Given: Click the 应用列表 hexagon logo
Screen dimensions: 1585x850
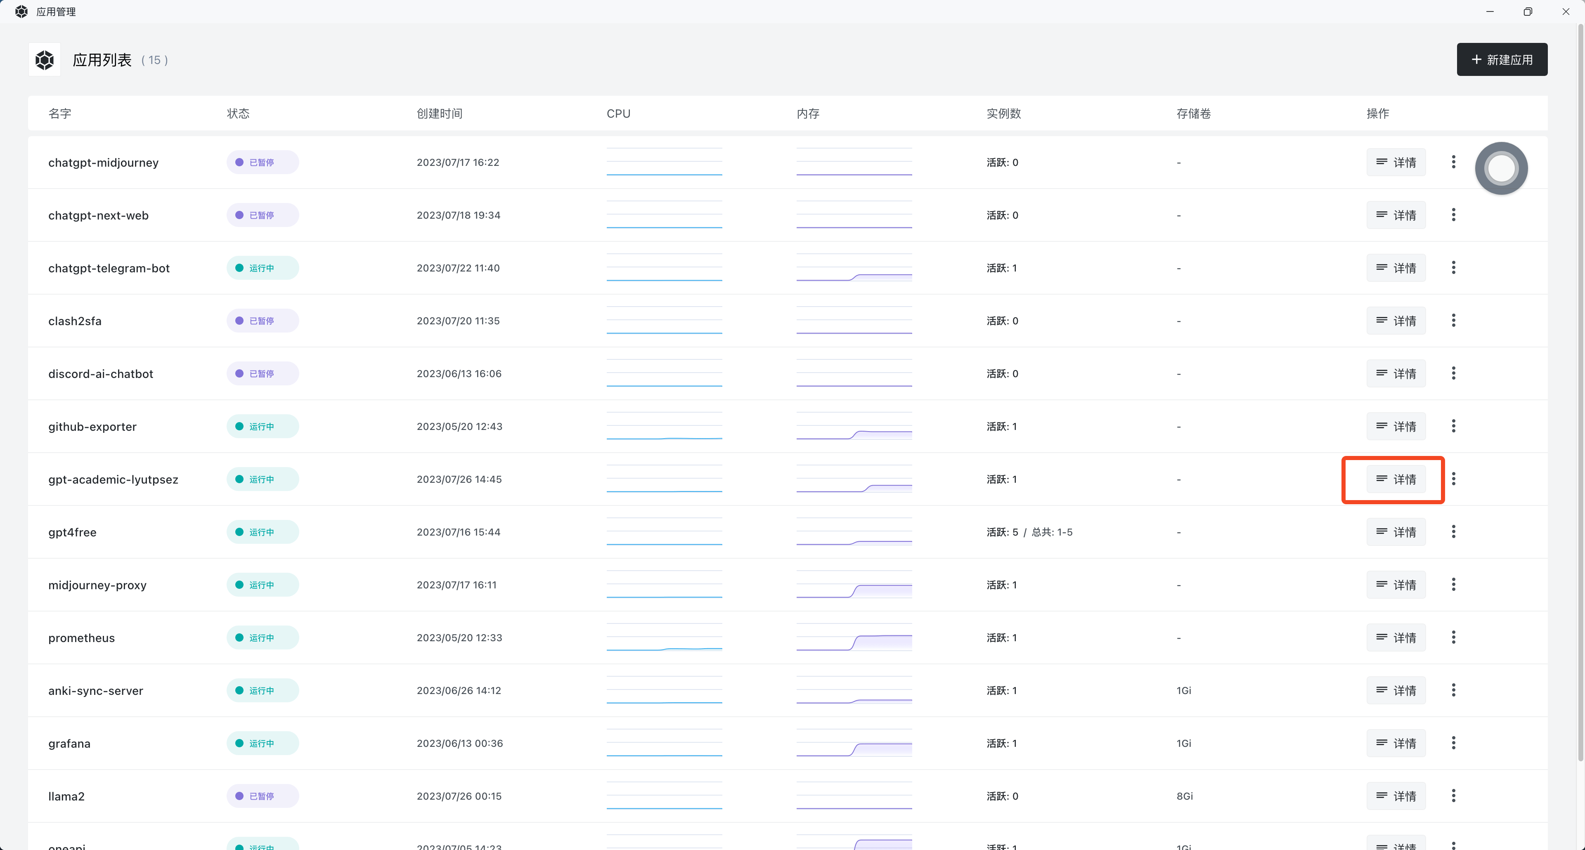Looking at the screenshot, I should (44, 59).
